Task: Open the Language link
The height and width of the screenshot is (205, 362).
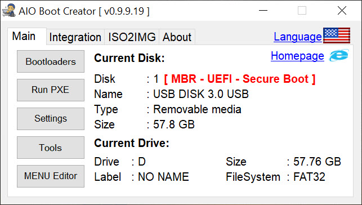Action: pyautogui.click(x=298, y=37)
